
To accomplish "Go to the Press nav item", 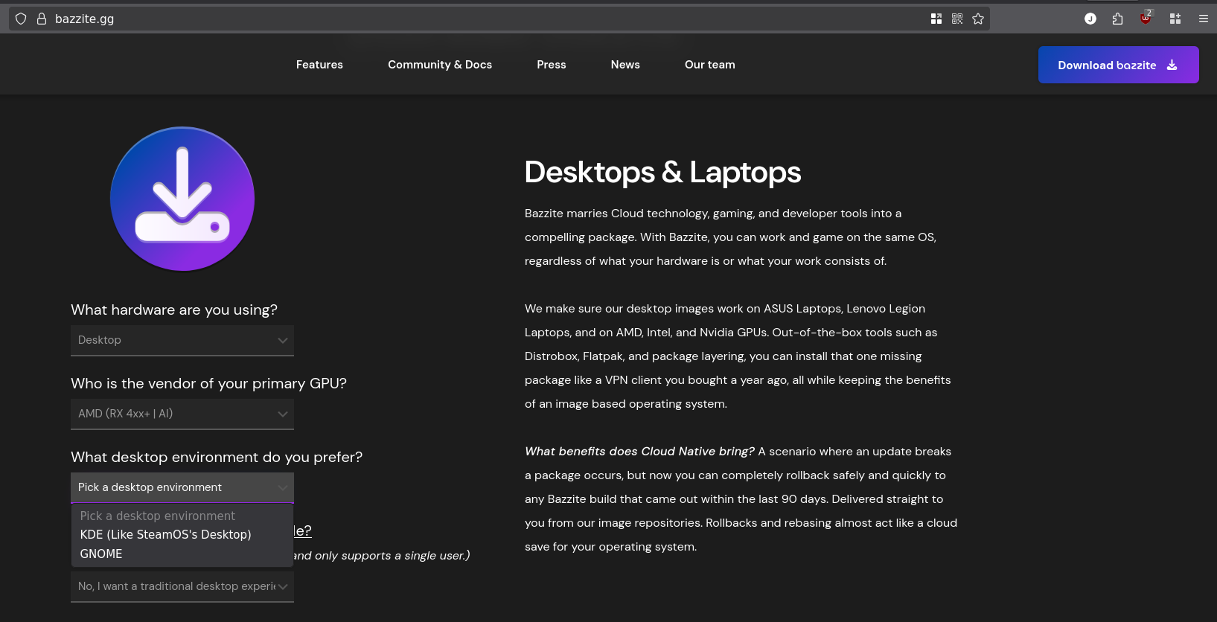I will coord(552,65).
